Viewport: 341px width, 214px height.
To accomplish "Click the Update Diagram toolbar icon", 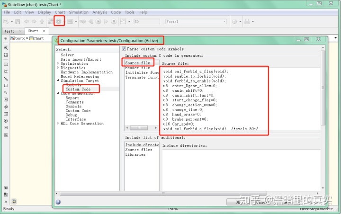I will click(x=82, y=21).
